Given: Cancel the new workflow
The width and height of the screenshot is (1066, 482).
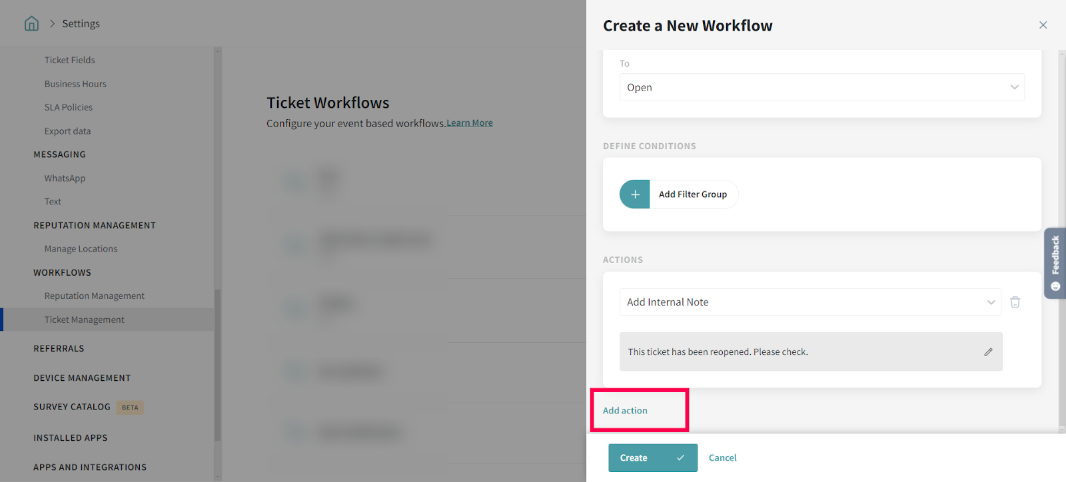Looking at the screenshot, I should click(722, 458).
